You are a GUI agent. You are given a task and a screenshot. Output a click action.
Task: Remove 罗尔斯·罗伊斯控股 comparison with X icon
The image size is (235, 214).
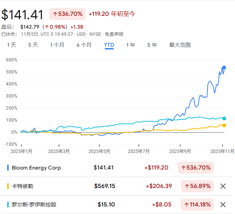pos(223,205)
